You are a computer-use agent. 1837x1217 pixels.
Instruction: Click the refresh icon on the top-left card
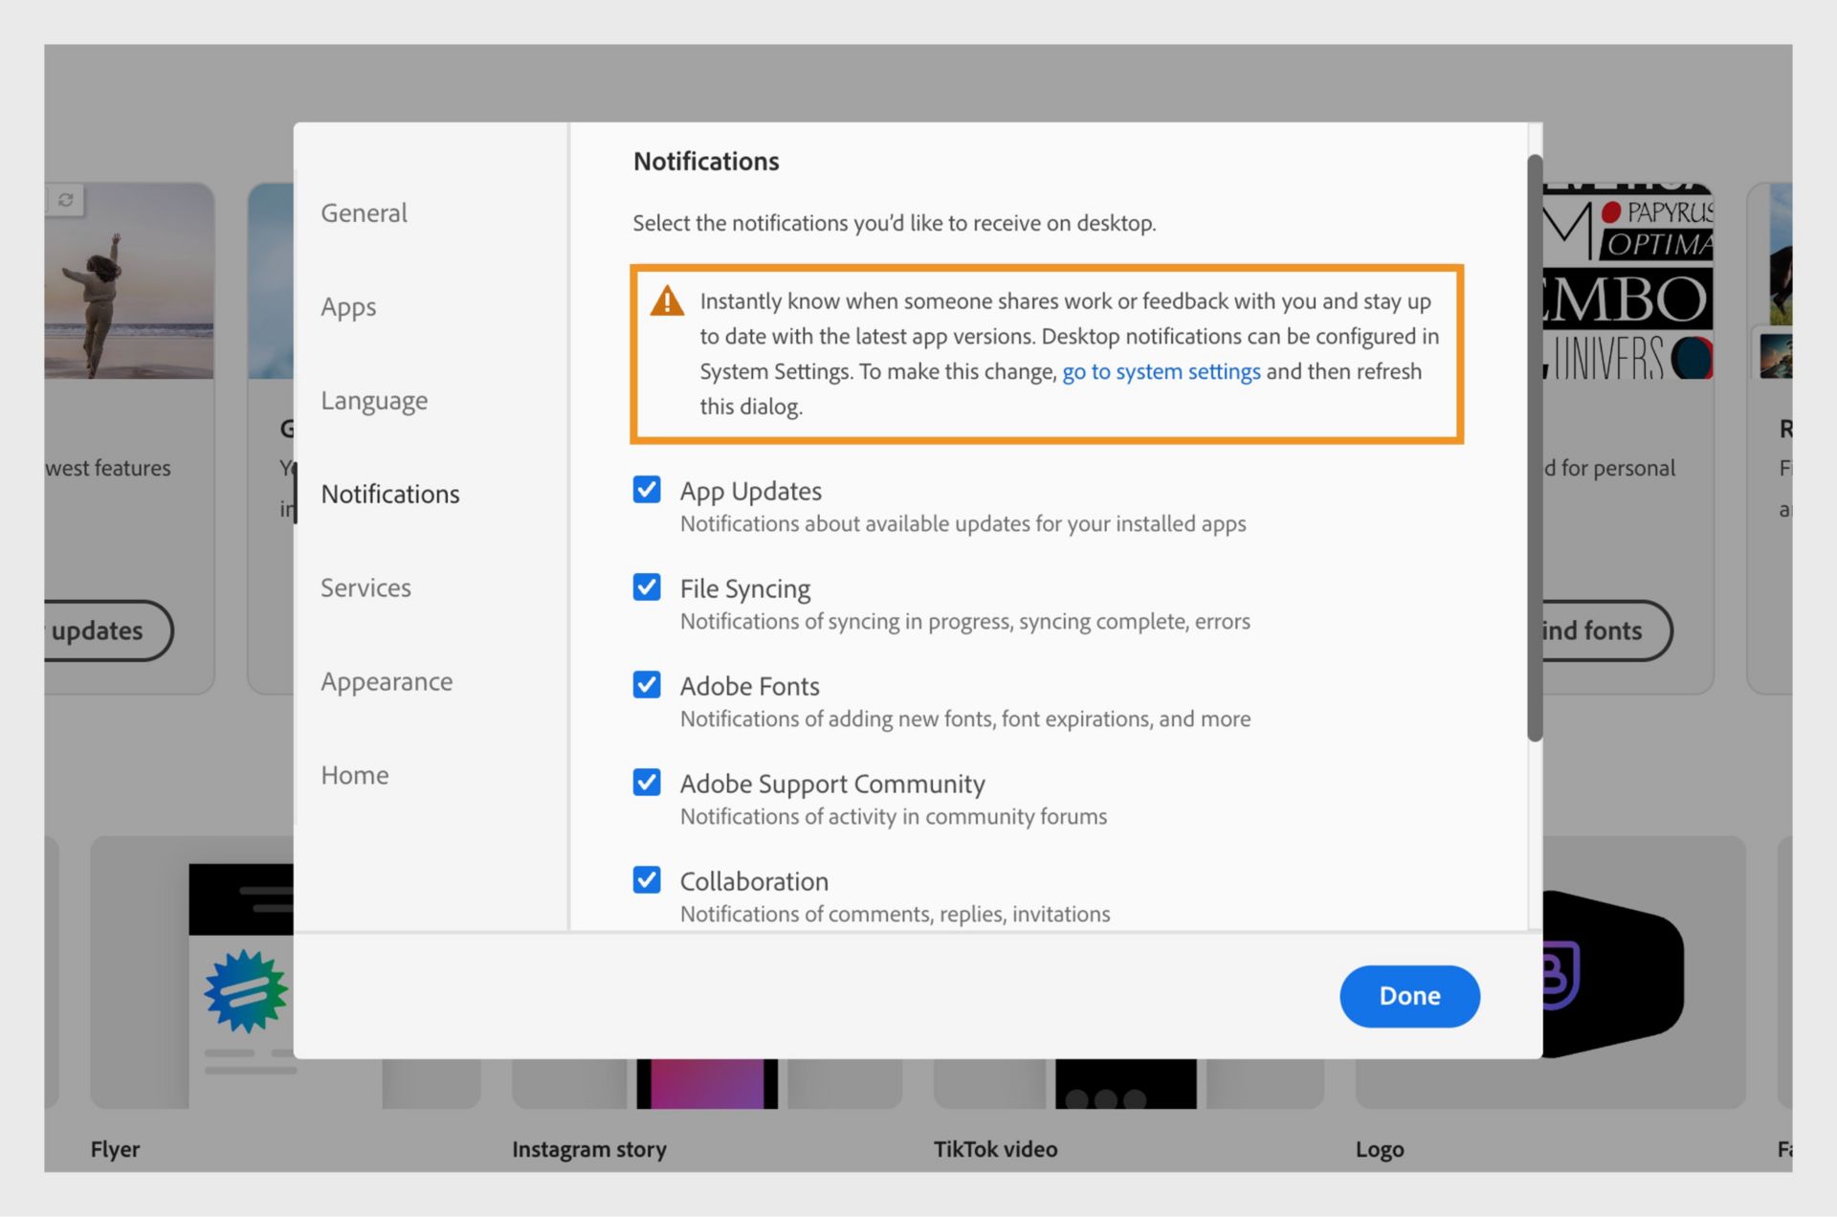pos(65,201)
